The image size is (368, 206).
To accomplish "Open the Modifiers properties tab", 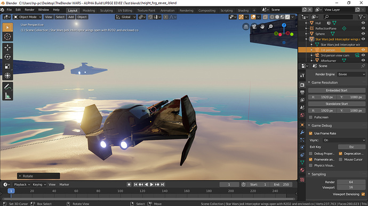I will pyautogui.click(x=302, y=133).
